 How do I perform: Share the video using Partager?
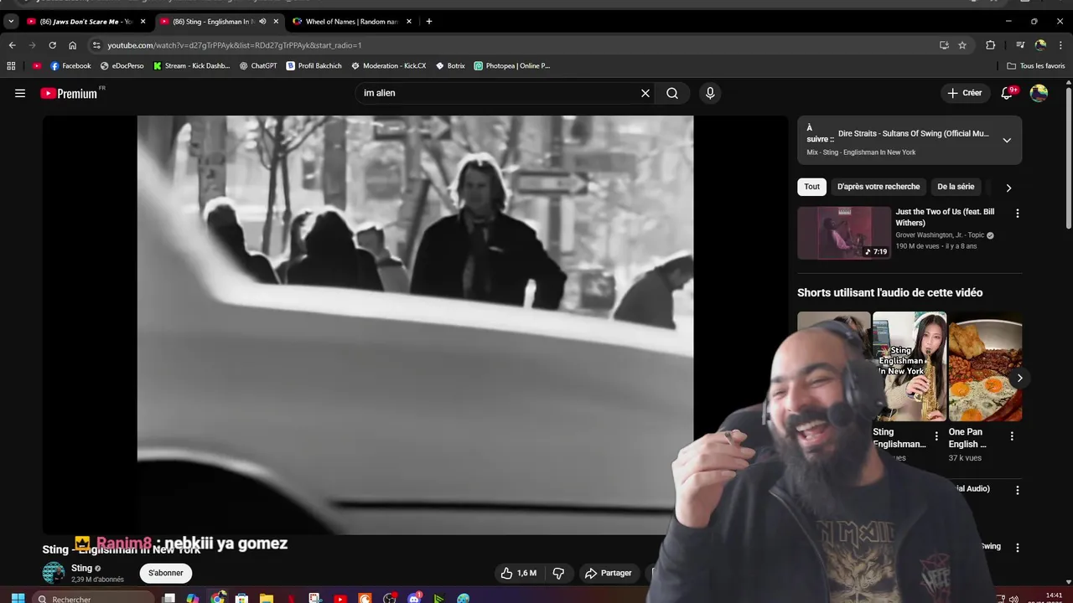click(x=609, y=573)
